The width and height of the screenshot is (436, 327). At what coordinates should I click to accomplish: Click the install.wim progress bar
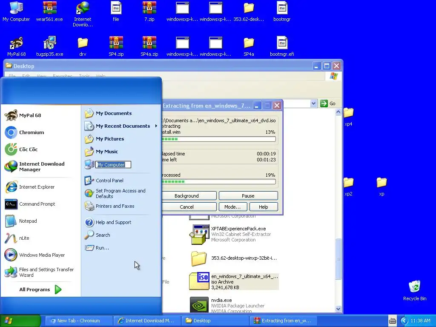pyautogui.click(x=218, y=139)
